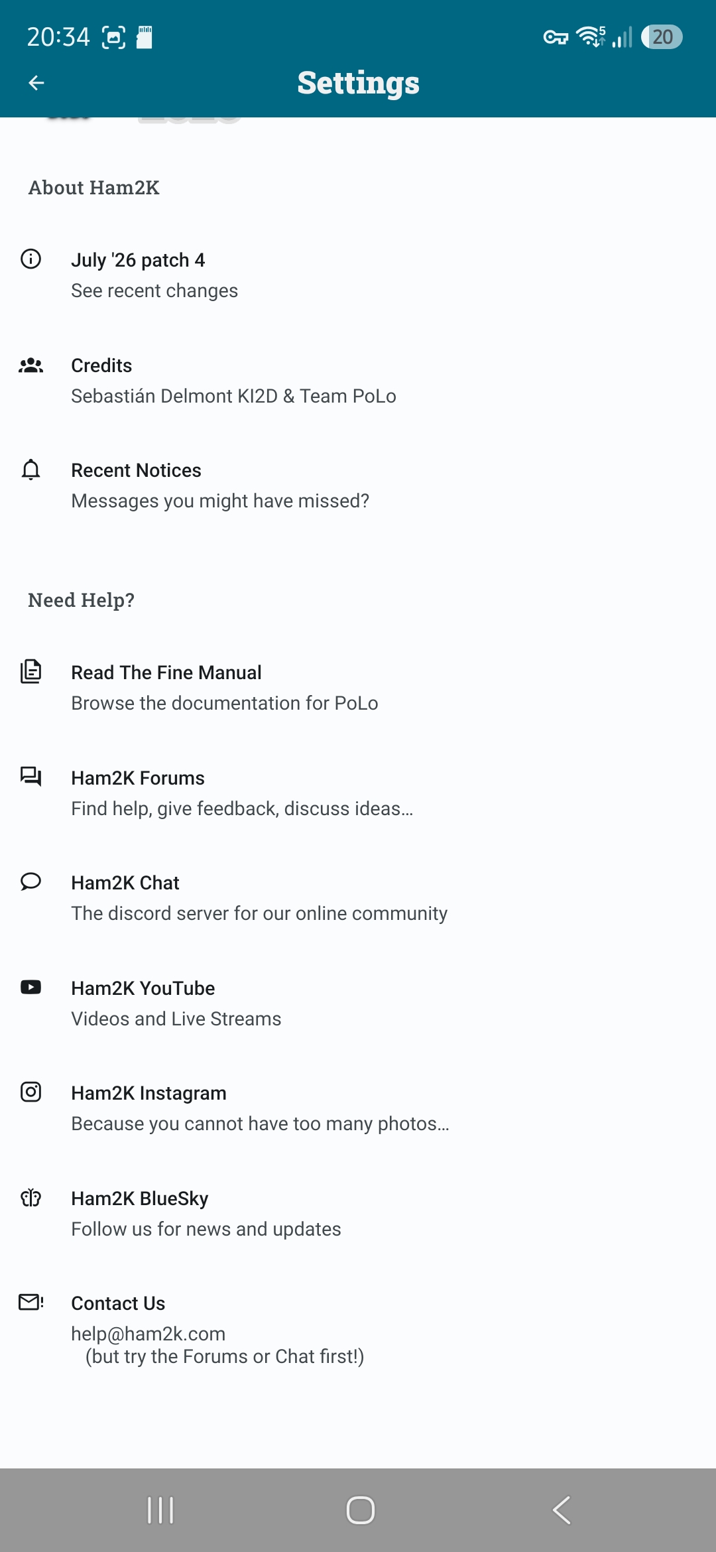Click the people icon next to Credits
Viewport: 716px width, 1552px height.
click(30, 365)
